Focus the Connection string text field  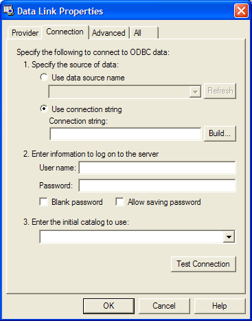pyautogui.click(x=126, y=134)
